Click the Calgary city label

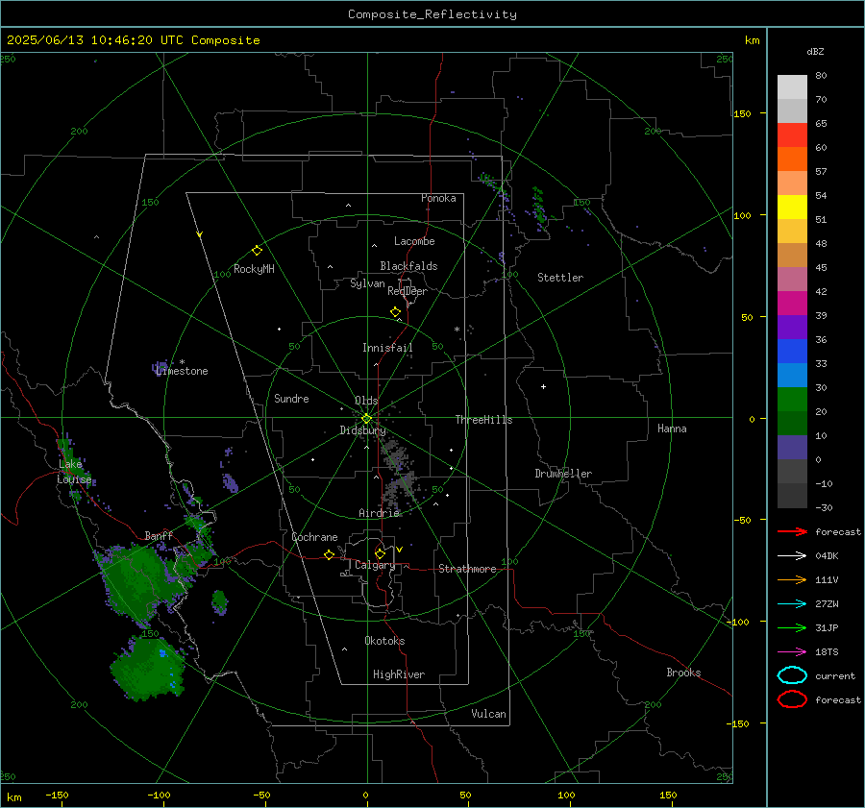375,565
